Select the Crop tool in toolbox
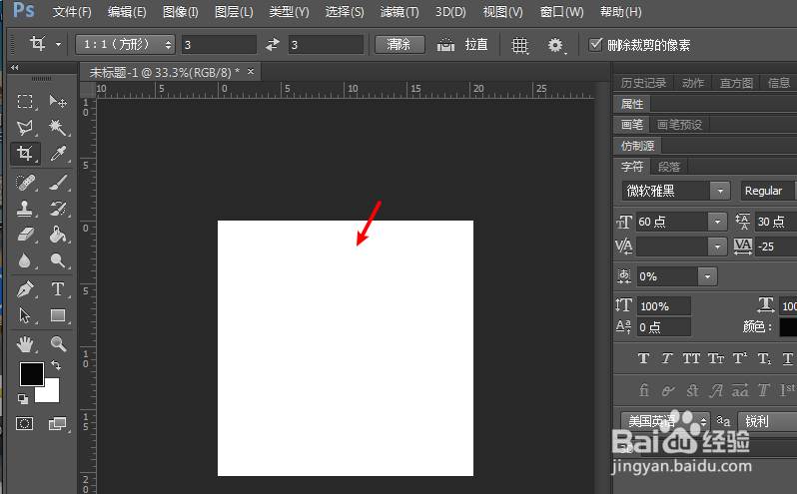 pos(25,153)
